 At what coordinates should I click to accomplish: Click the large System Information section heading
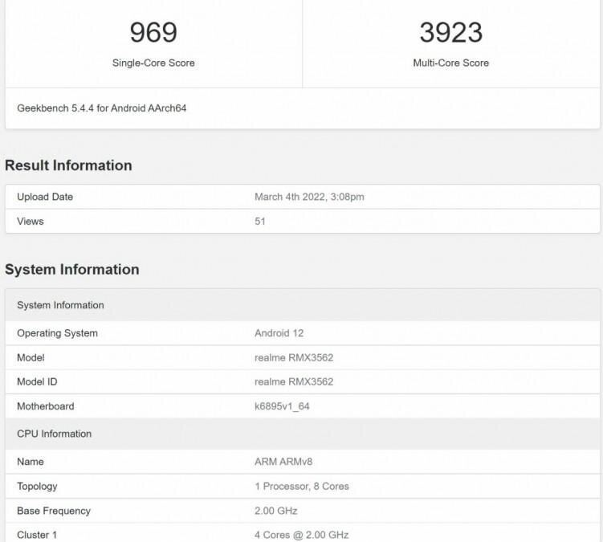[72, 270]
